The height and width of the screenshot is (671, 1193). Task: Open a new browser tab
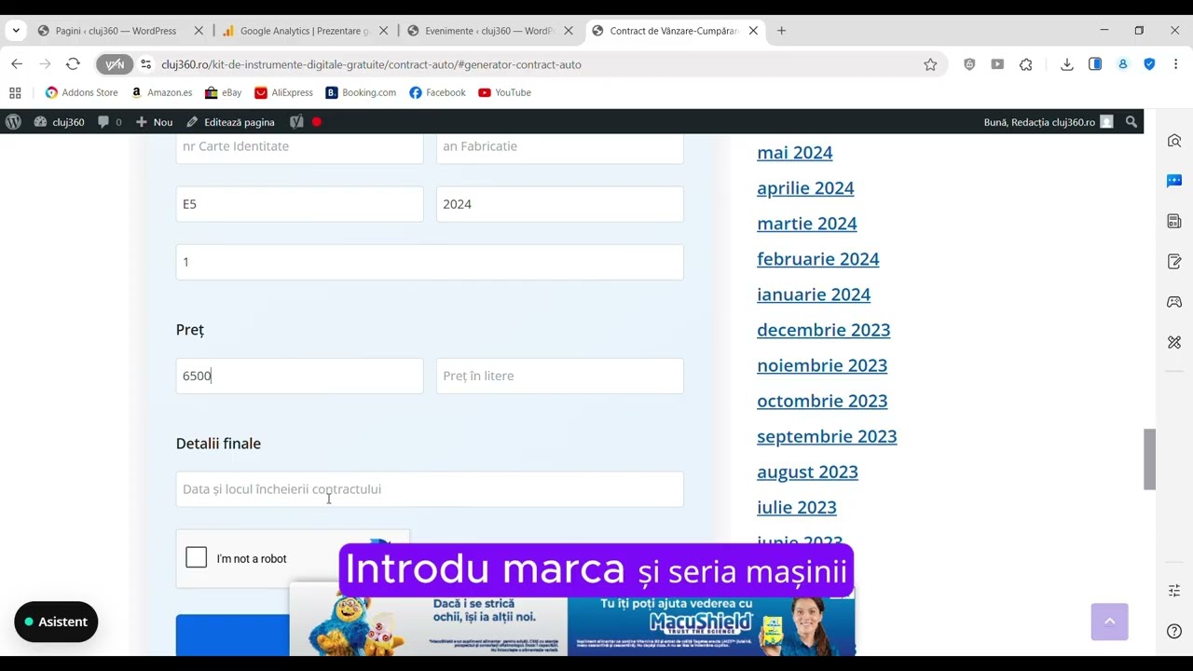(x=781, y=31)
